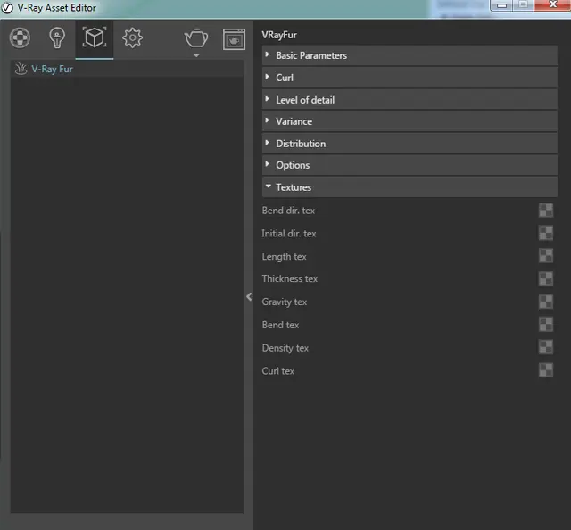The image size is (571, 530).
Task: Click the Density tex texture slot
Action: tap(545, 347)
